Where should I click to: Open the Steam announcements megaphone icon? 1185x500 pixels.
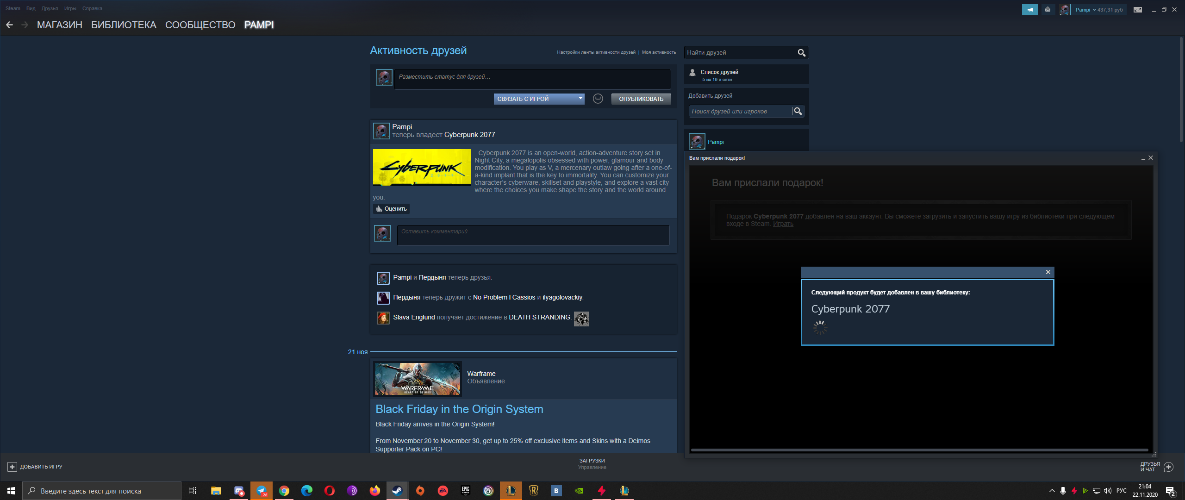(x=1029, y=10)
